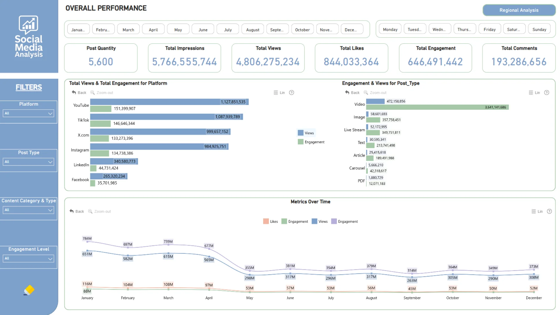The image size is (560, 315).
Task: Click Engagement legend swatch in Platform chart
Action: (x=300, y=142)
